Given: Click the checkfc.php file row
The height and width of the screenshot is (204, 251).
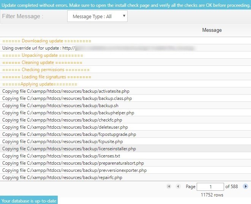Looking at the screenshot, I should tap(62, 120).
